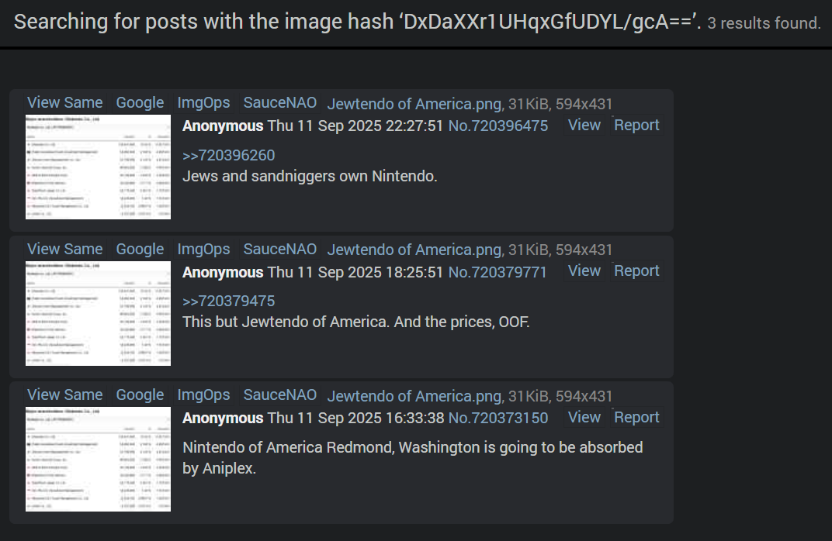Click View Same on post No.720379771
Viewport: 832px width, 541px height.
point(64,249)
